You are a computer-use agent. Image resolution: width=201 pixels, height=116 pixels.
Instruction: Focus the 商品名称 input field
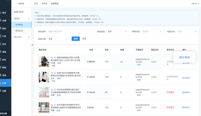pyautogui.click(x=70, y=32)
